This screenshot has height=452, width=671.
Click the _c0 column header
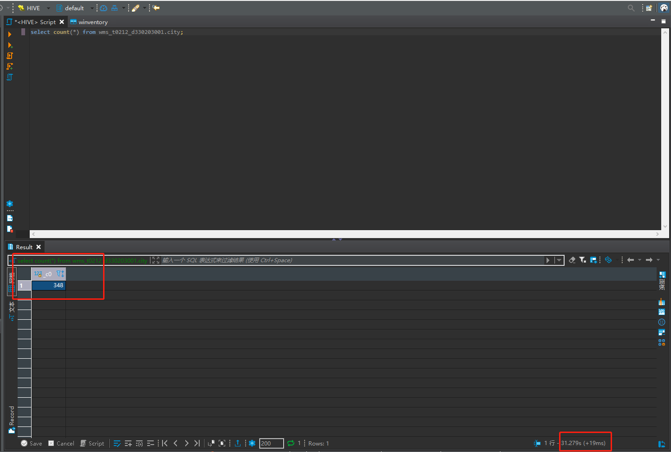[x=48, y=274]
